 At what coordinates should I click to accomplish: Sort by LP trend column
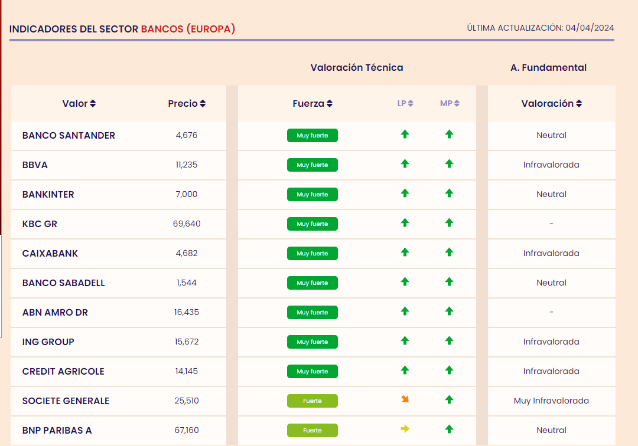click(x=411, y=104)
